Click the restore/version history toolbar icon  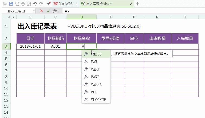tap(17, 4)
